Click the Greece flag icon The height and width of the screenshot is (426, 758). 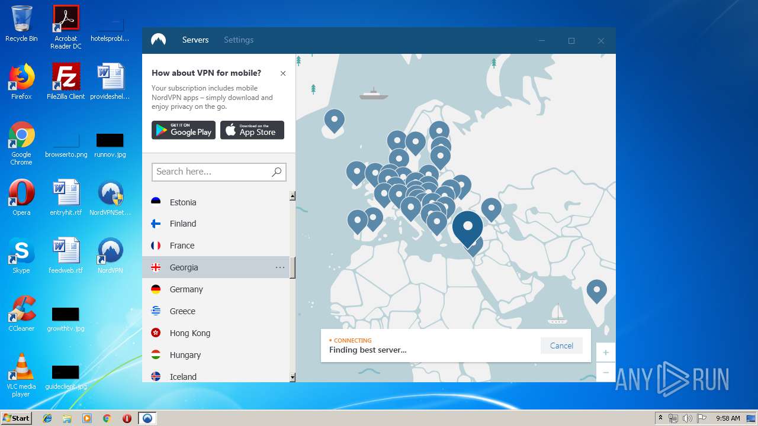click(156, 311)
